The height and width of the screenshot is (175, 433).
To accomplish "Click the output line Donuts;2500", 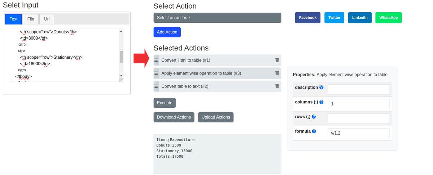I will 169,145.
